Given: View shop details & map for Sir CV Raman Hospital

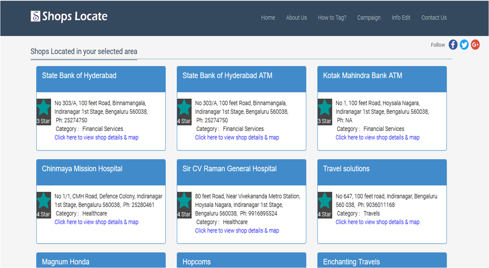Looking at the screenshot, I should [x=237, y=231].
